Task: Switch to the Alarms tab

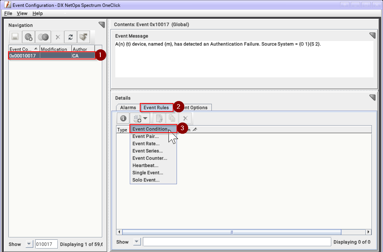Action: tap(128, 108)
